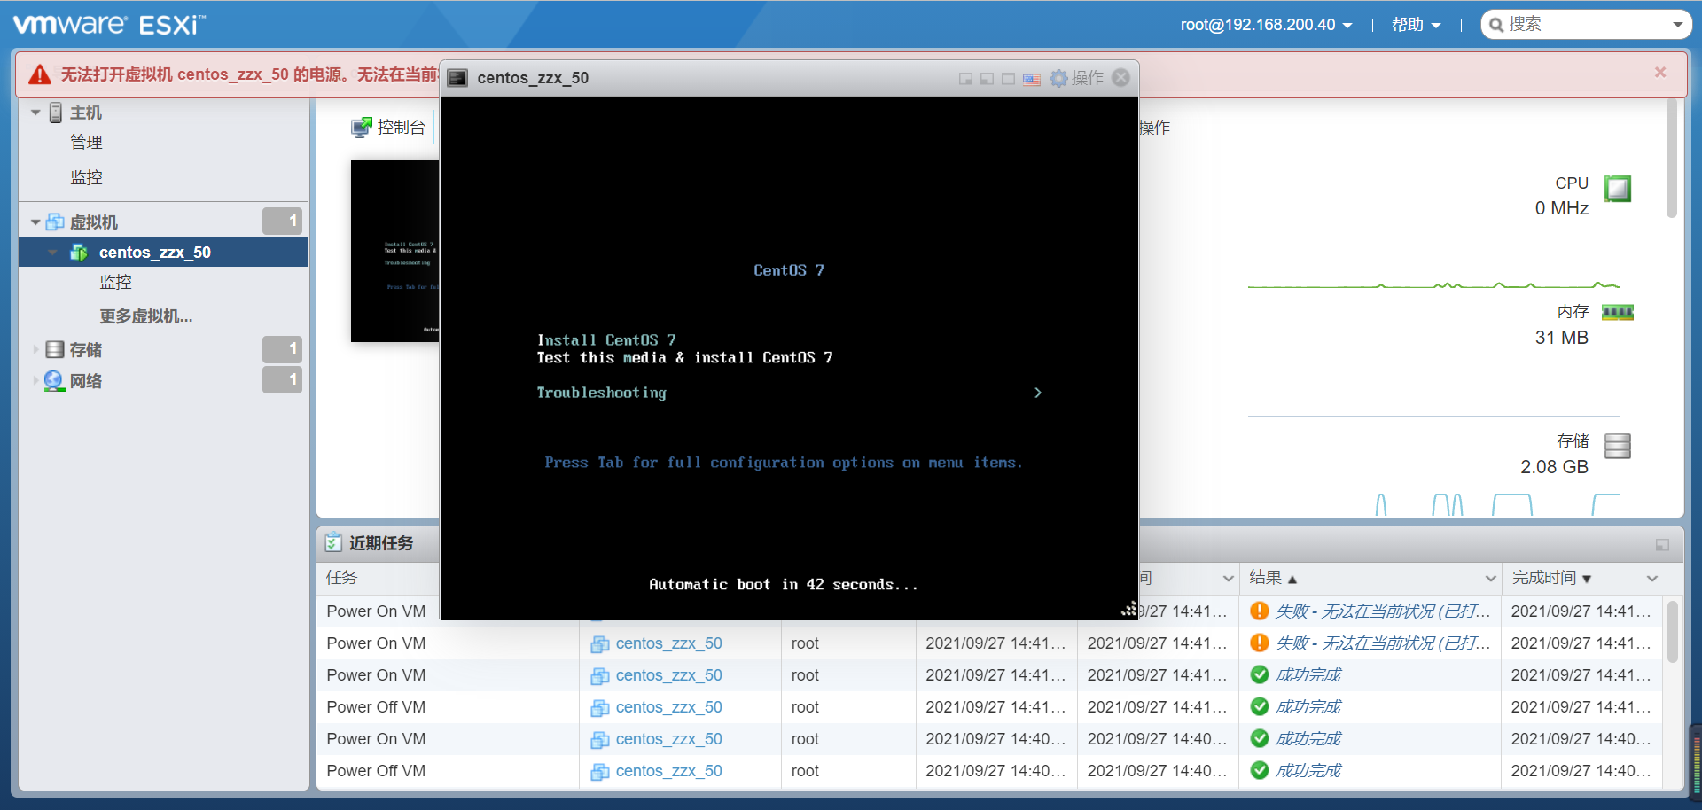The image size is (1702, 810).
Task: Open the root@192.168.200.40 user dropdown
Action: coord(1266,25)
